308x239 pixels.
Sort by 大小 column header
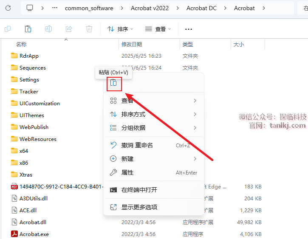[x=239, y=44]
